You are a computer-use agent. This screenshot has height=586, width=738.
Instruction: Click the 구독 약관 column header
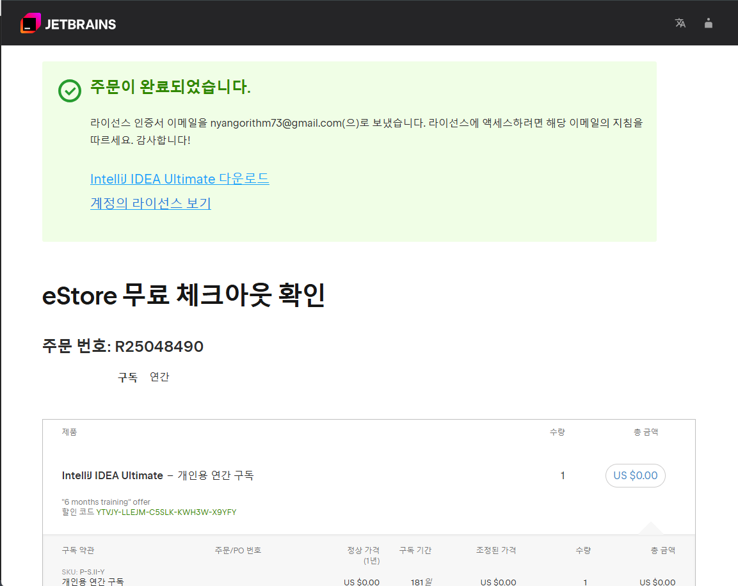[78, 550]
